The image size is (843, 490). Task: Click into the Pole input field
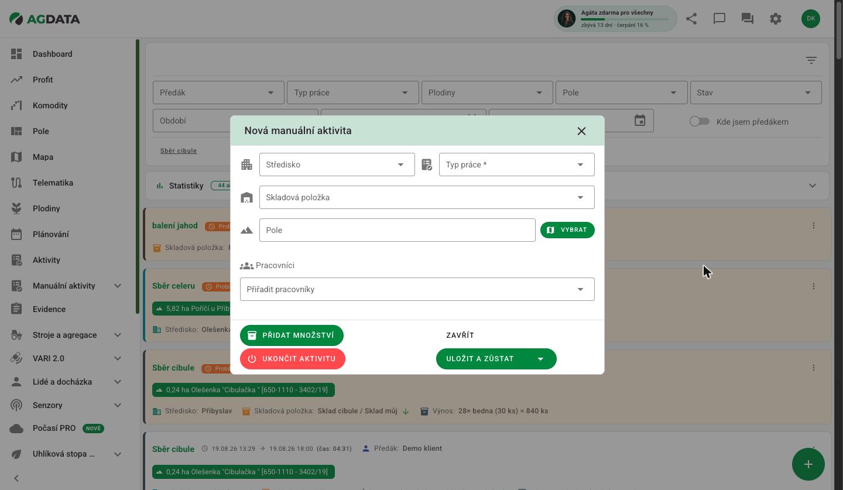point(397,230)
